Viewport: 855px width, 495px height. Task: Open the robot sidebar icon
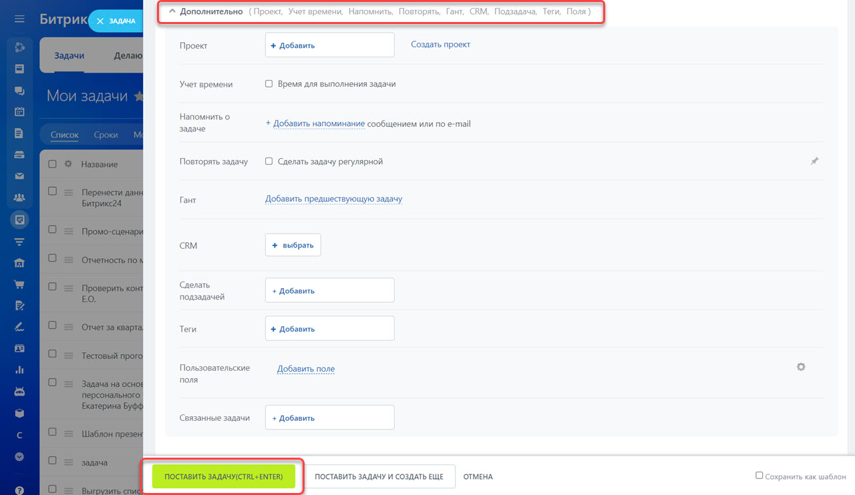pyautogui.click(x=19, y=392)
